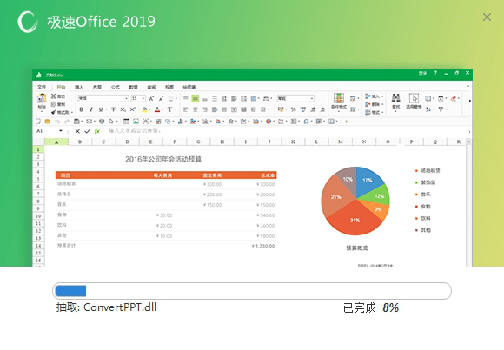Screen dimensions: 504x350
Task: Switch to the 开始 tab
Action: [x=61, y=87]
